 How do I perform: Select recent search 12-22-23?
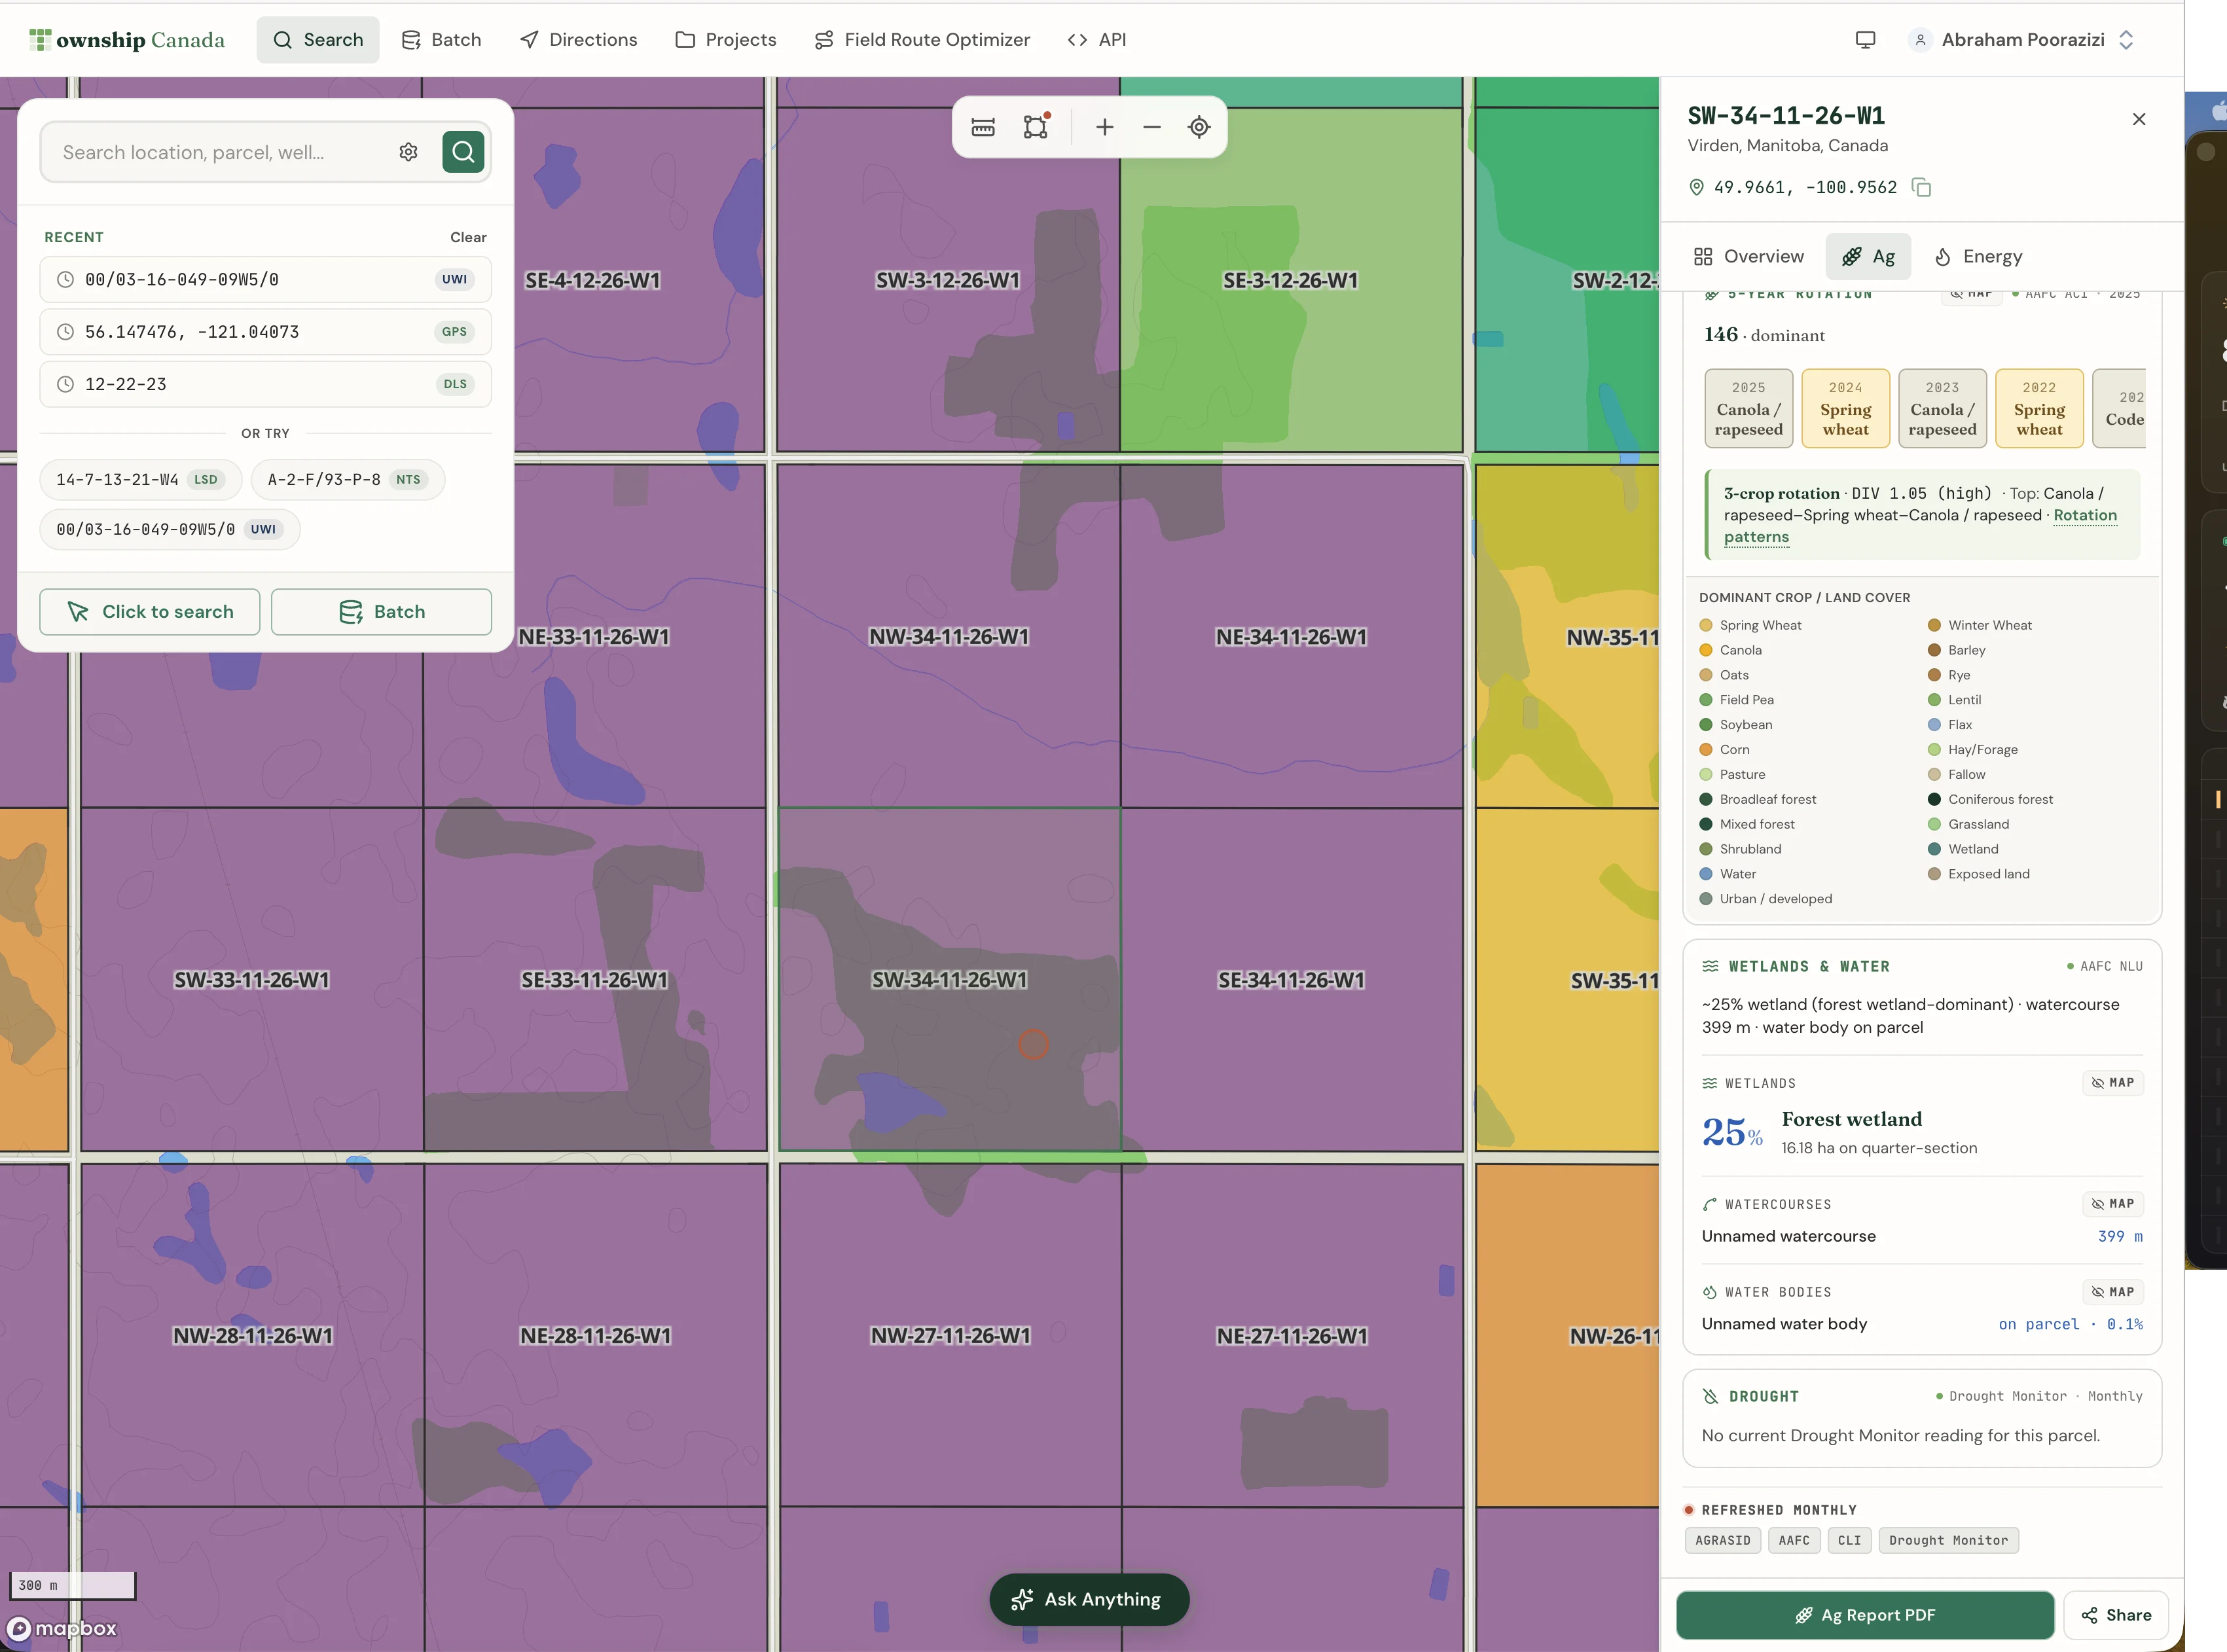pos(265,384)
